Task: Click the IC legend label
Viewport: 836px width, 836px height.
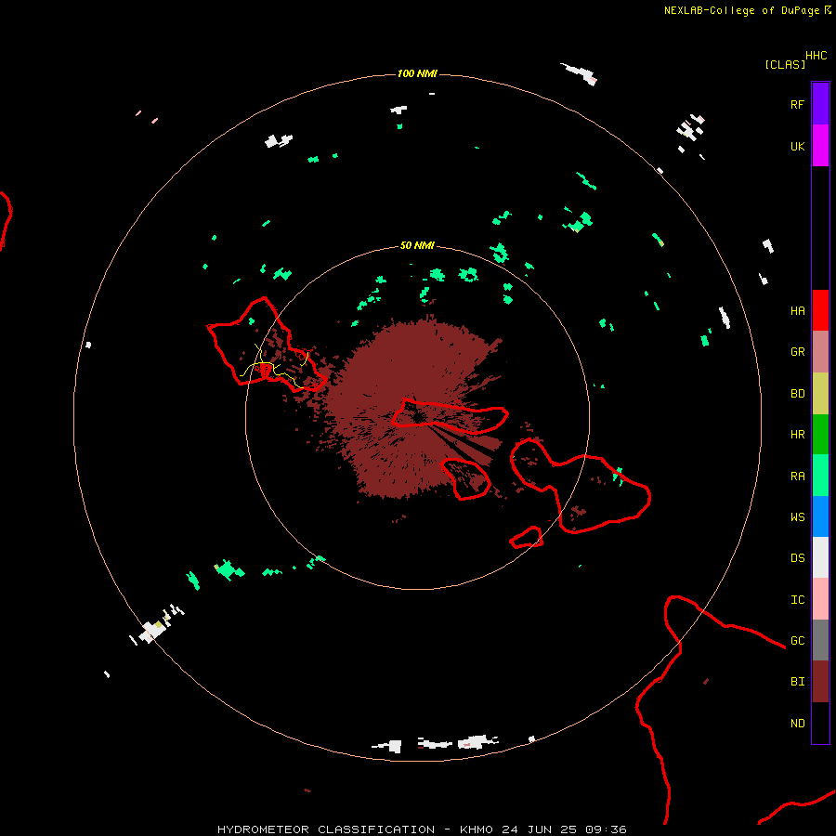Action: 797,600
